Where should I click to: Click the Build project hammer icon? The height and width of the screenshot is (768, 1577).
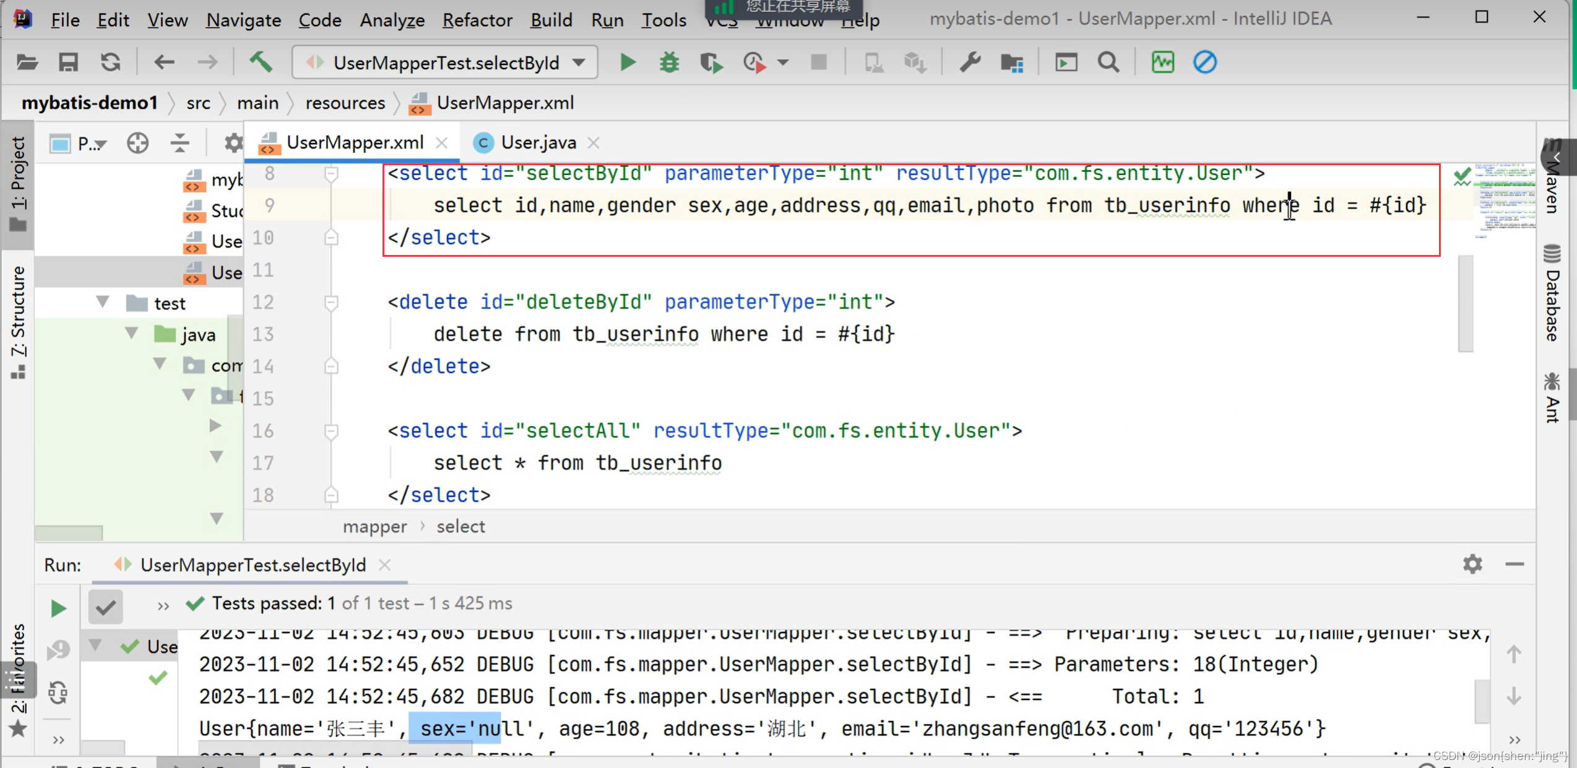[x=261, y=63]
